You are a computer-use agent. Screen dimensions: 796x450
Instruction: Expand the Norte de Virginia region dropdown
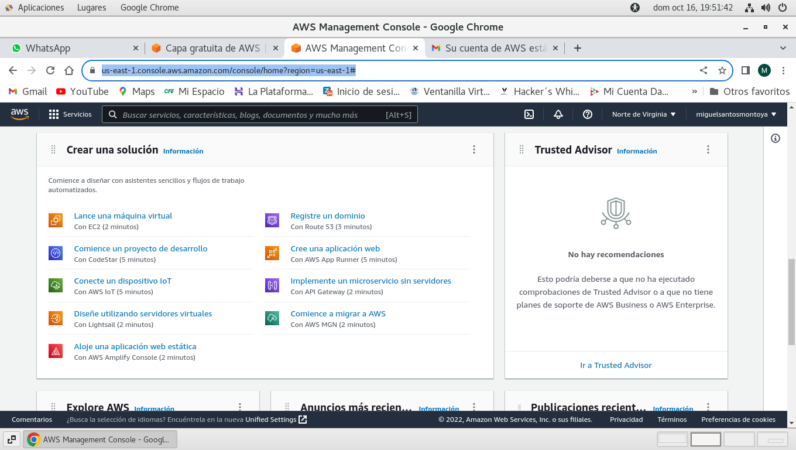[644, 114]
